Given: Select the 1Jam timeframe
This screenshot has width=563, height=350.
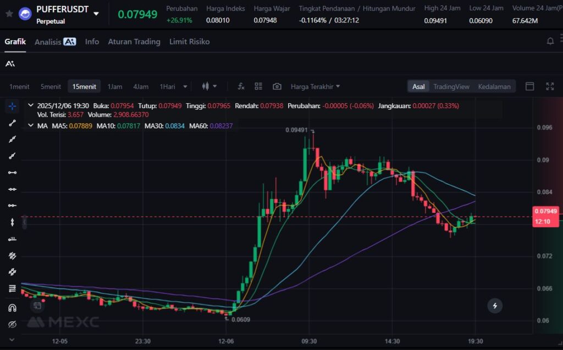Looking at the screenshot, I should point(115,87).
